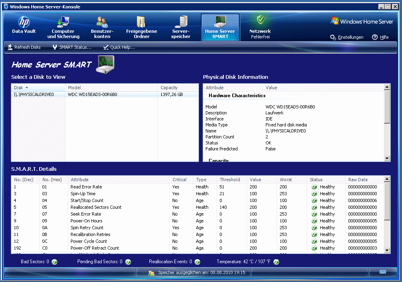Select the Power-Off Retract Count row

[198, 248]
